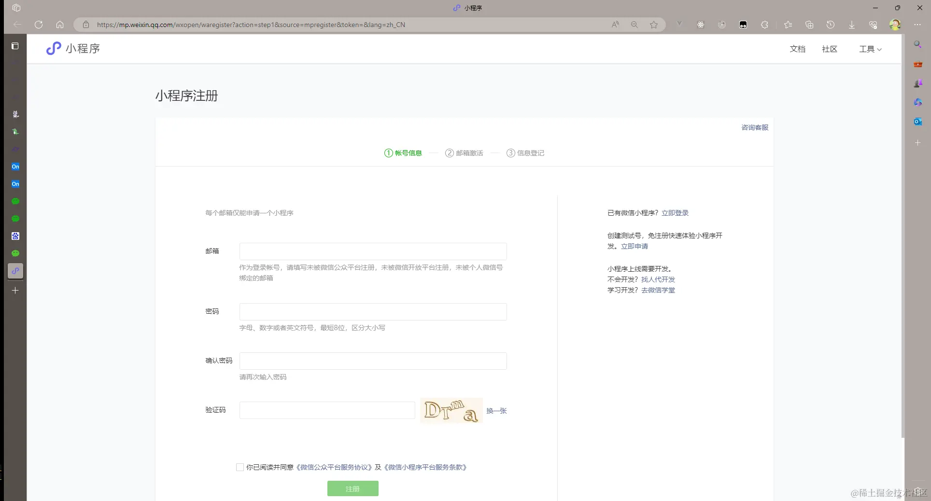
Task: Click the green 注册 button
Action: tap(353, 489)
